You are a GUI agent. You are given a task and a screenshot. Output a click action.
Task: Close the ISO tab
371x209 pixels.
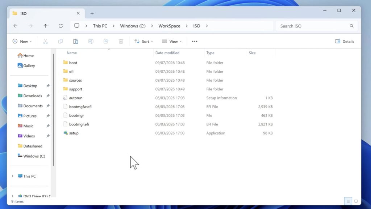pyautogui.click(x=78, y=13)
